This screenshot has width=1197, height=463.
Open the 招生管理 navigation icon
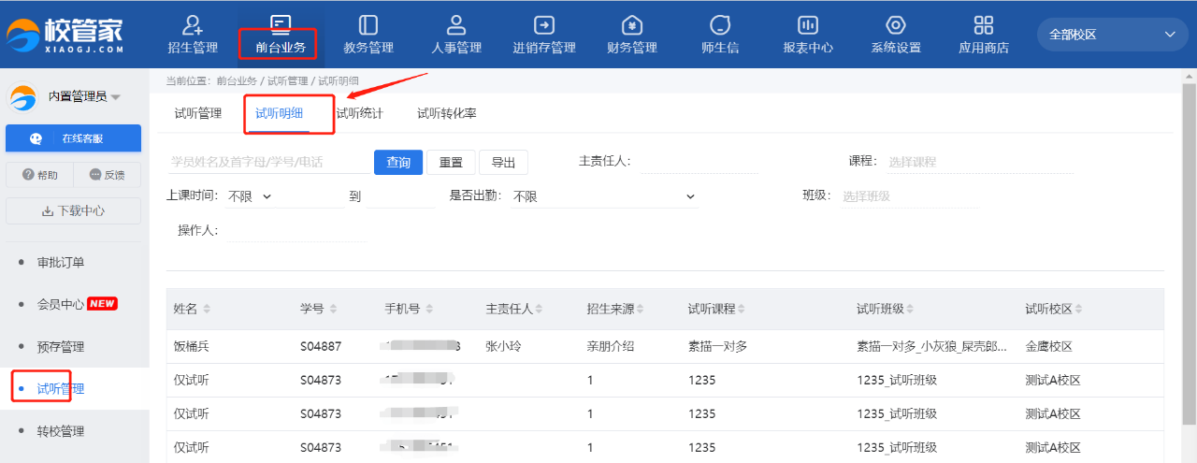(x=193, y=26)
